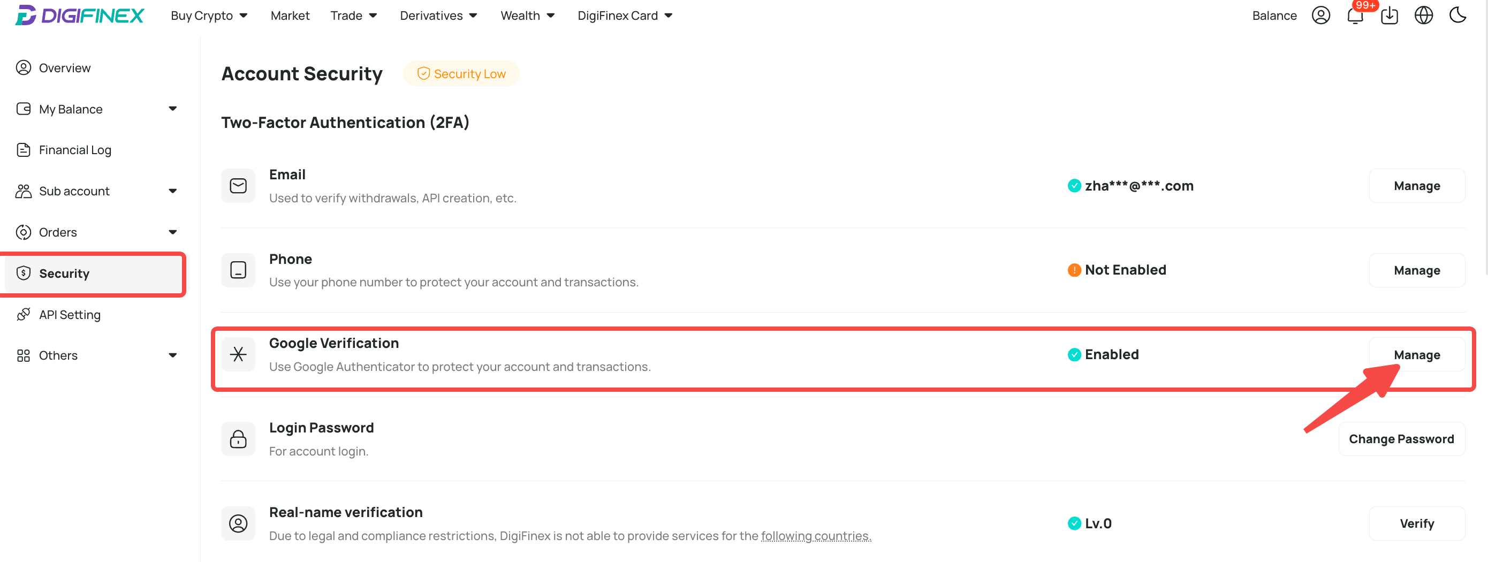Go to the Market page

tap(290, 16)
